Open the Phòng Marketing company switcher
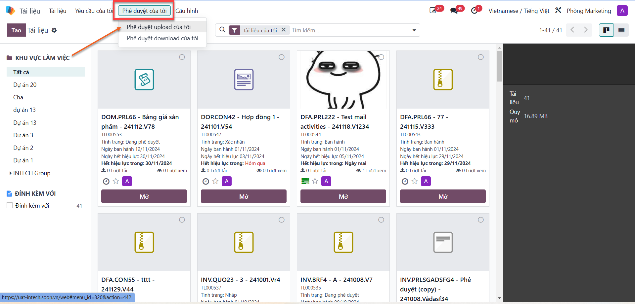 589,11
